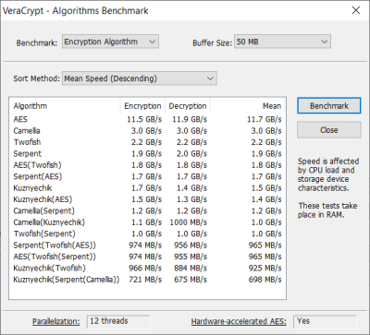The height and width of the screenshot is (335, 370).
Task: Click the 925 MB/s mean value
Action: tap(265, 268)
